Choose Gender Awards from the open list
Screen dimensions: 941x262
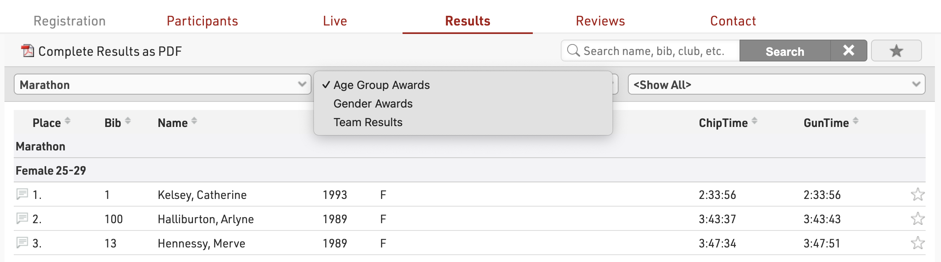[373, 104]
